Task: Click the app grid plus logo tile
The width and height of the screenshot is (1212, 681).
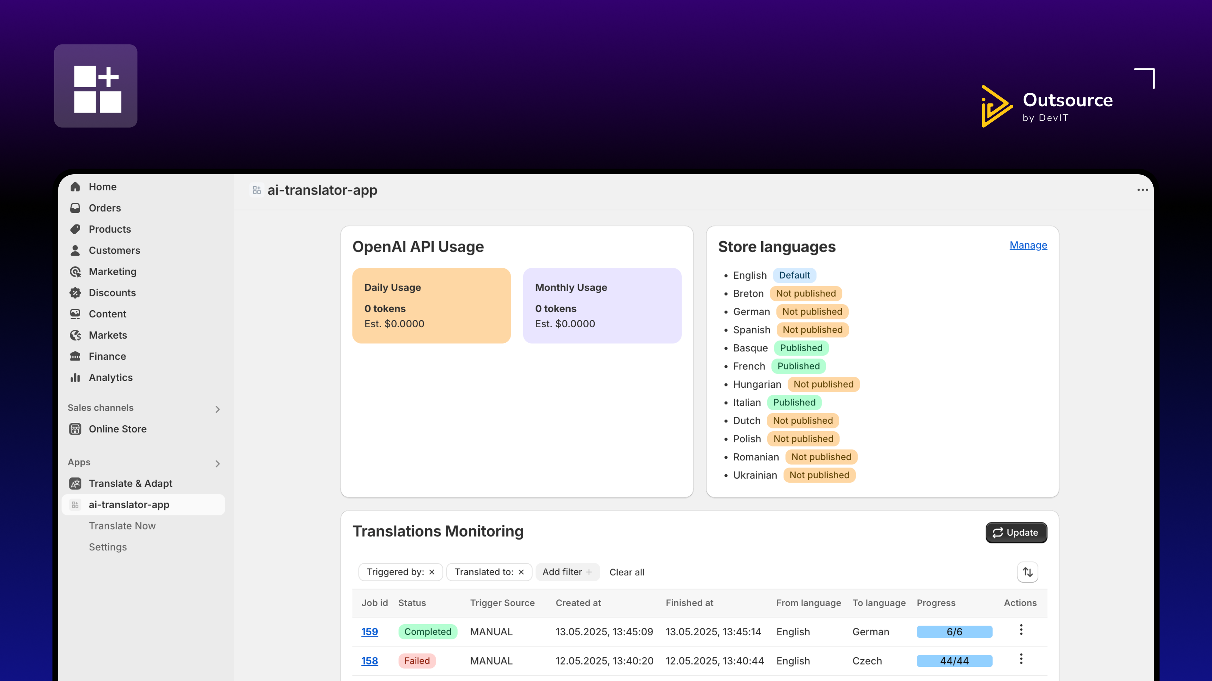Action: [x=96, y=86]
